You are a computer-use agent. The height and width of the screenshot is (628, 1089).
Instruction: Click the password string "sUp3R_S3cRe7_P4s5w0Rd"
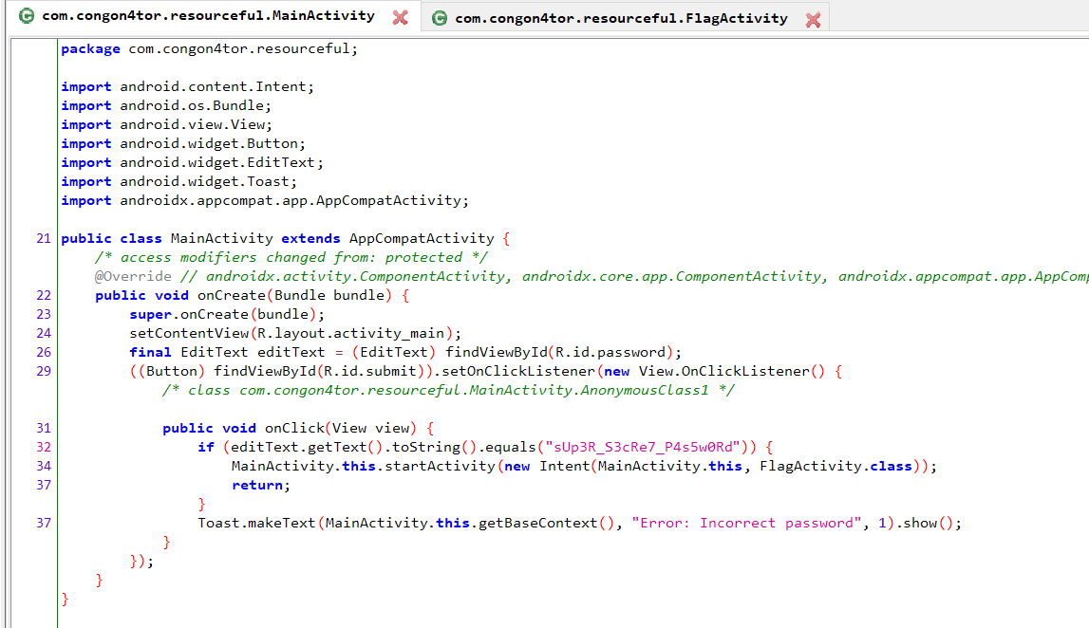[643, 447]
